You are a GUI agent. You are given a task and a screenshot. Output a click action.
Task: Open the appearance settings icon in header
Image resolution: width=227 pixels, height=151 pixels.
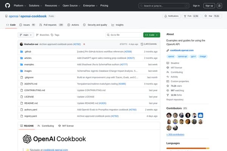pyautogui.click(x=219, y=6)
